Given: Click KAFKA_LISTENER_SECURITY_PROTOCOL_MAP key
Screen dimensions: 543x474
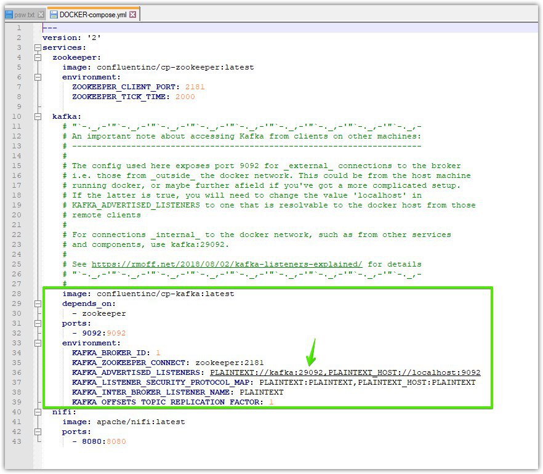Looking at the screenshot, I should tap(163, 383).
